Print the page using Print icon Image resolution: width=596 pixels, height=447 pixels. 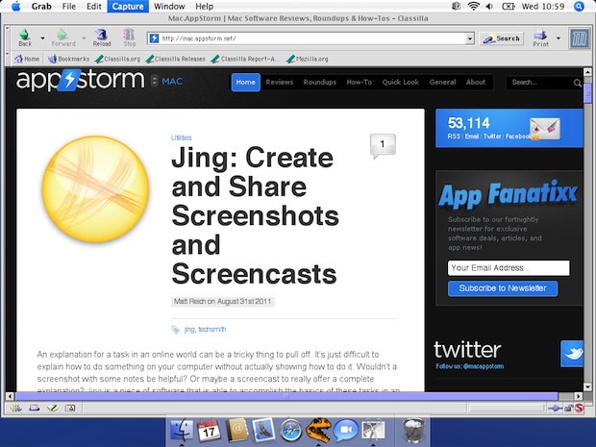540,38
